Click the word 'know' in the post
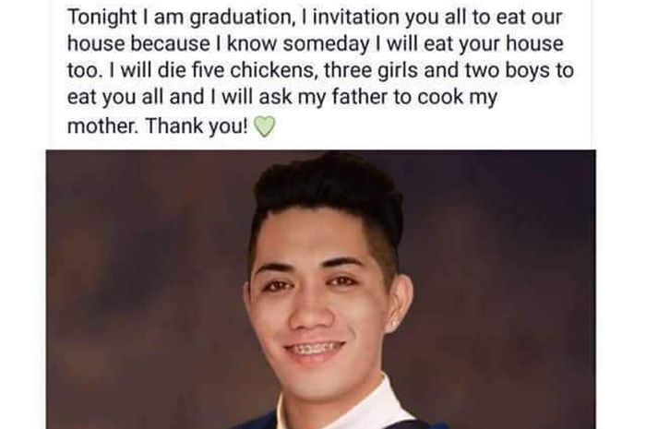646x429 pixels. coord(252,44)
